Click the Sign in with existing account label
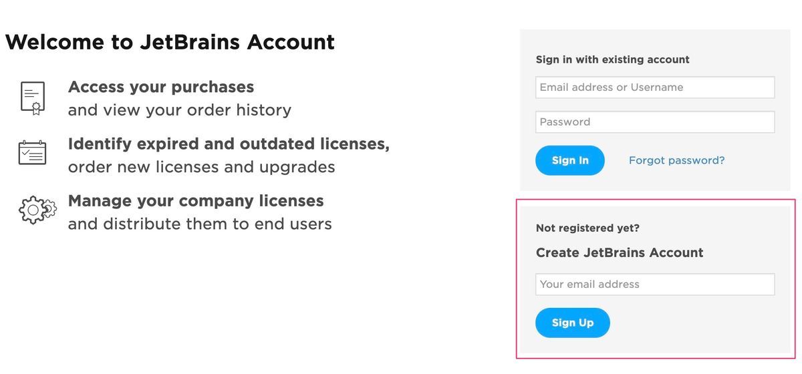Viewport: 802px width, 374px height. (x=613, y=59)
